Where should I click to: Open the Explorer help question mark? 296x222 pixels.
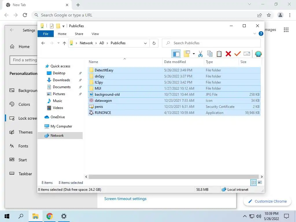[x=261, y=34]
